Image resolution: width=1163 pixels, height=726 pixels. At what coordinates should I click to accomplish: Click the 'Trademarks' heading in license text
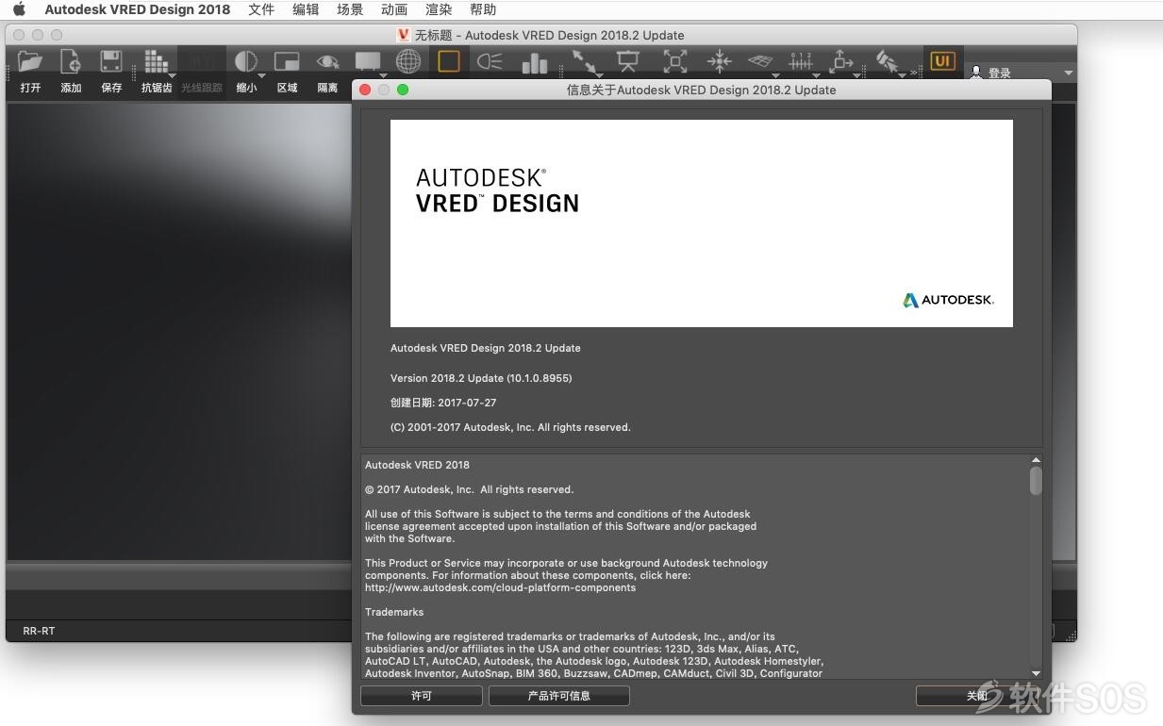pyautogui.click(x=394, y=612)
